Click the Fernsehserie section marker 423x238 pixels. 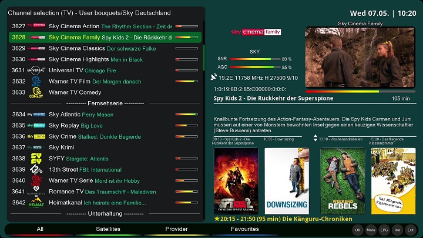tap(105, 103)
